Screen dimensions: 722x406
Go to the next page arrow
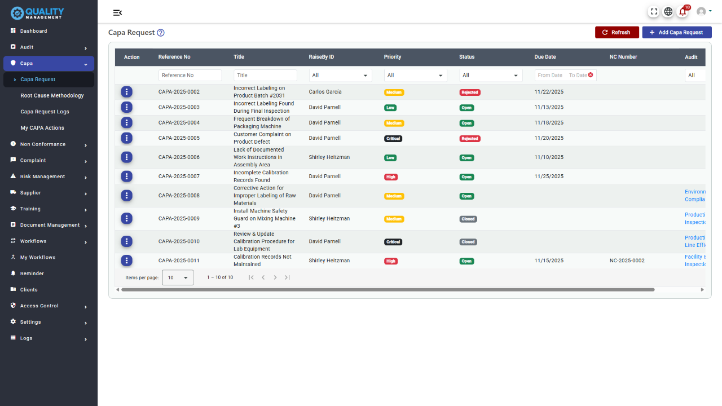point(275,277)
